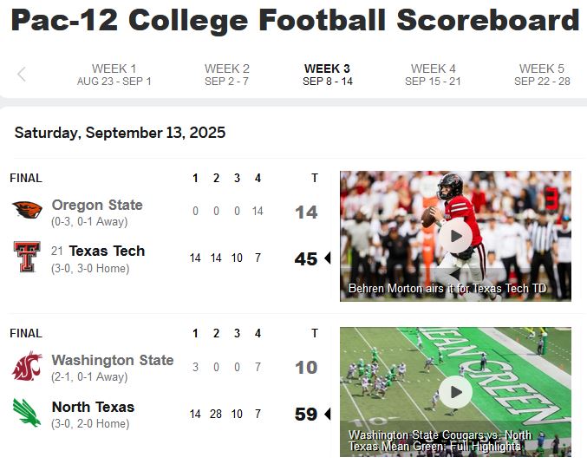Click the Washington State Cougars logo
Viewport: 587px width, 464px height.
pos(27,365)
